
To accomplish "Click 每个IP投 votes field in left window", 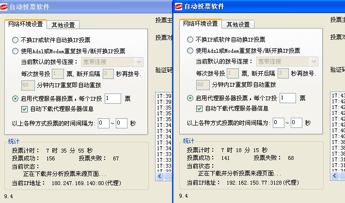I will click(x=113, y=98).
